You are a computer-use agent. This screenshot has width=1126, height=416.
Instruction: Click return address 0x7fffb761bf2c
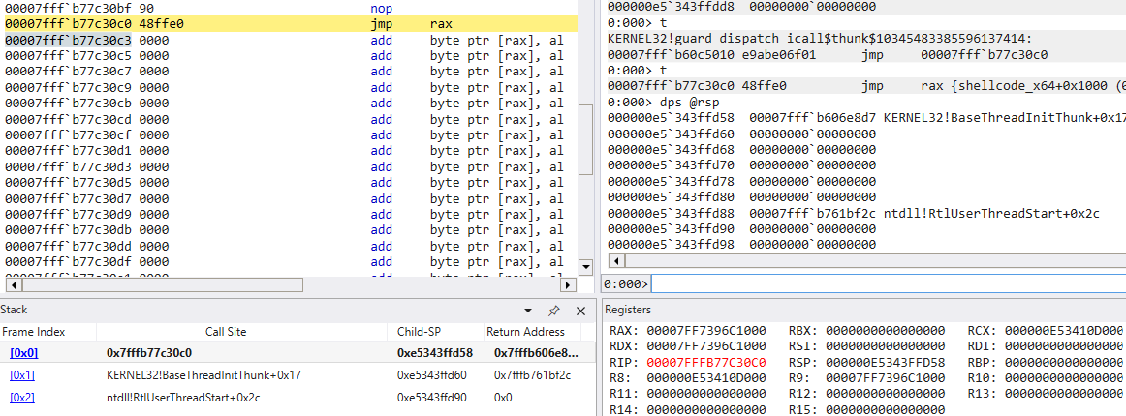click(x=532, y=375)
